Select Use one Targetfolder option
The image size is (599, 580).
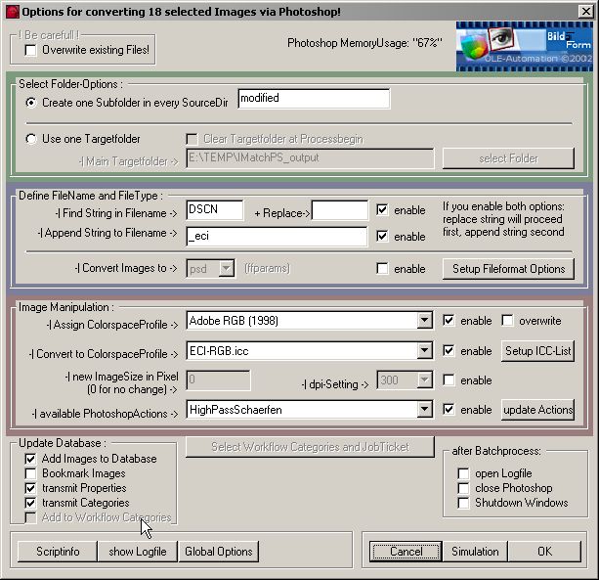click(31, 139)
